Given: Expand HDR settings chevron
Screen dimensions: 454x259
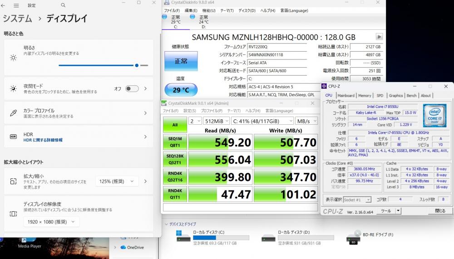Looking at the screenshot, I should coord(145,137).
